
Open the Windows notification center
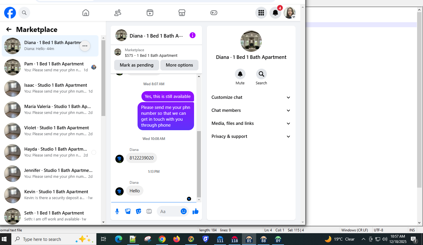tap(414, 239)
